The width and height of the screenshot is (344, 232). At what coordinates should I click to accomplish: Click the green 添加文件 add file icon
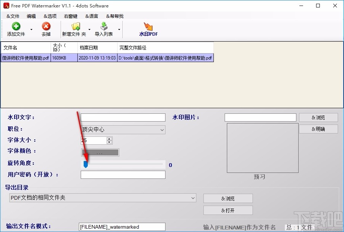coord(16,26)
